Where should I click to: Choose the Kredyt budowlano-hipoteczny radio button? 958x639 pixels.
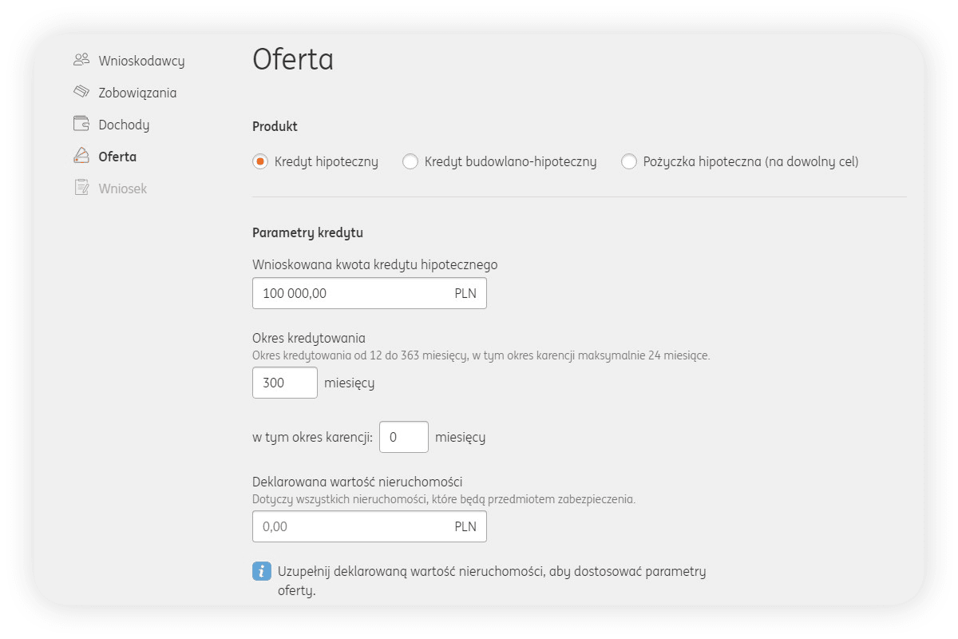(x=410, y=161)
